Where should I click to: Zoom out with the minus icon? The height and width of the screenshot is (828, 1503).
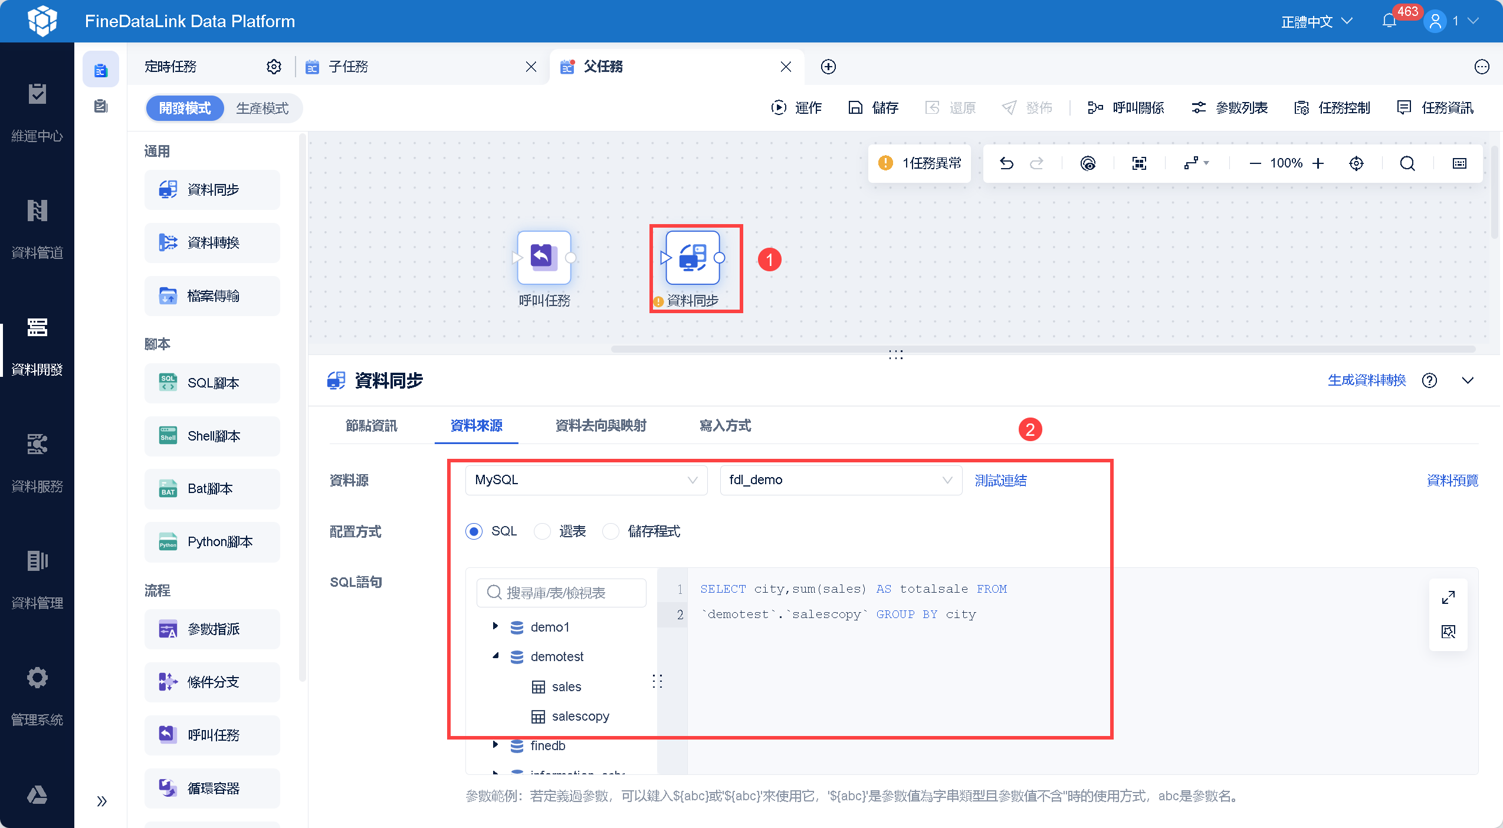coord(1255,163)
